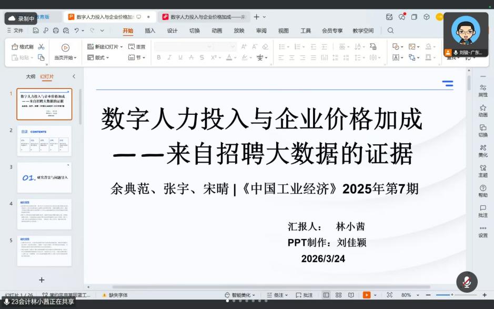Open the 美化 beautify side panel
This screenshot has height=309, width=494.
pyautogui.click(x=482, y=151)
